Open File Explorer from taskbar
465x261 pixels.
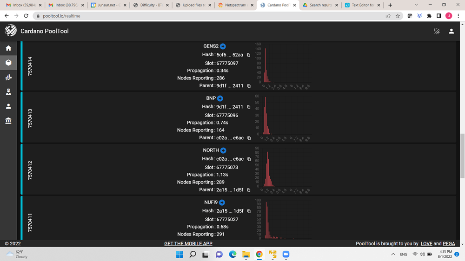246,254
